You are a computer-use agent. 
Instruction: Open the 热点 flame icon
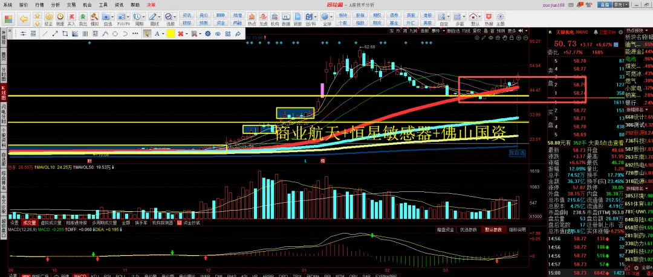coord(252,19)
